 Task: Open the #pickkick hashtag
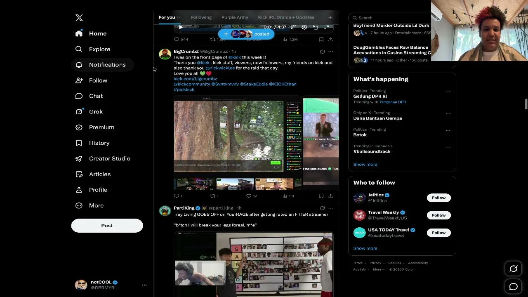coord(184,90)
